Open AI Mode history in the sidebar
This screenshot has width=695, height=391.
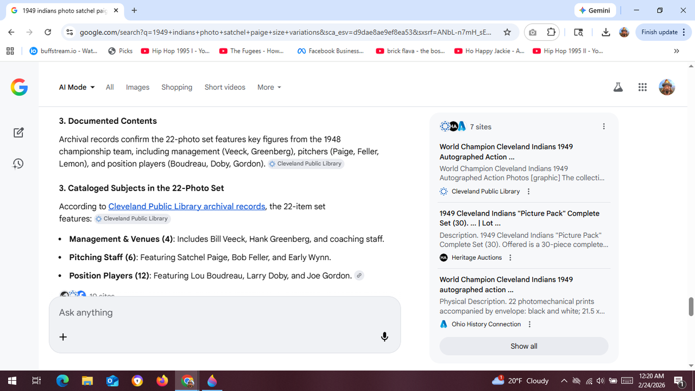pyautogui.click(x=18, y=163)
